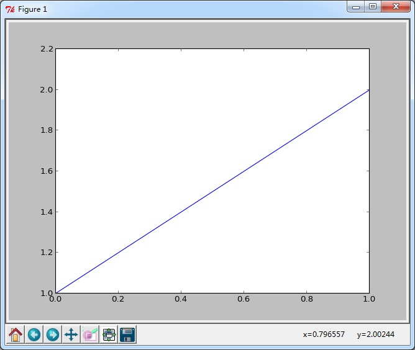Click the Tk feather icon in title bar

point(10,9)
